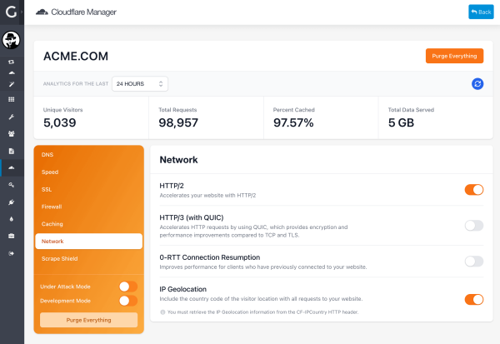The image size is (500, 344).
Task: Click the Unique Visitors value 5,039
Action: click(60, 122)
